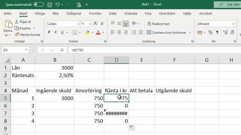Click the search box Sök
This screenshot has height=135, width=241.
(227, 4)
